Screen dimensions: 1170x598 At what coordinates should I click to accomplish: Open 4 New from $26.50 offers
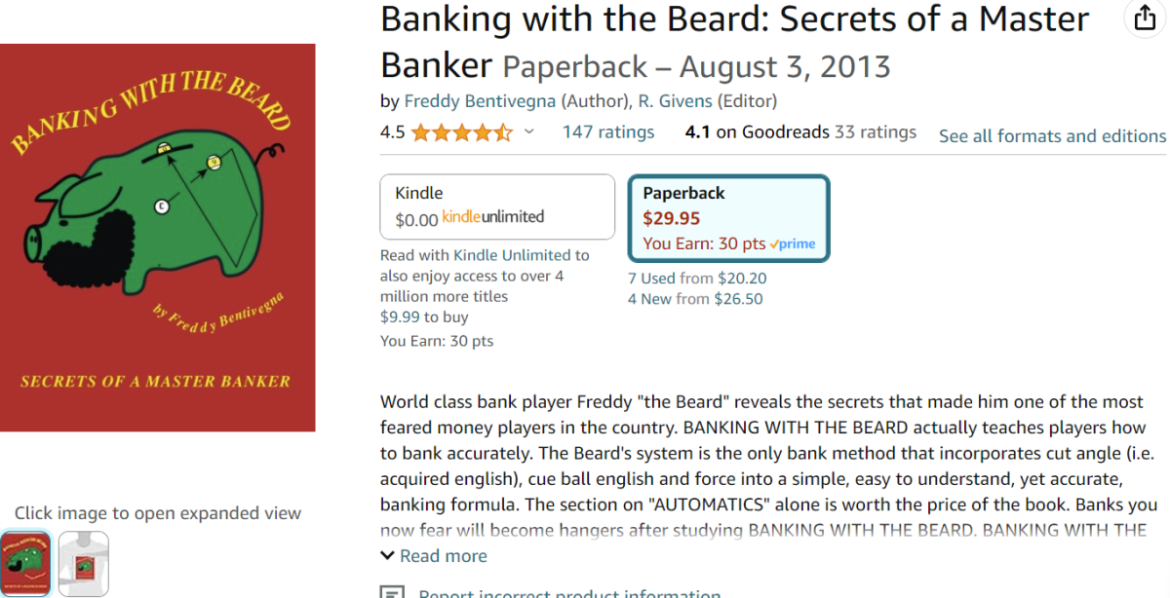695,299
